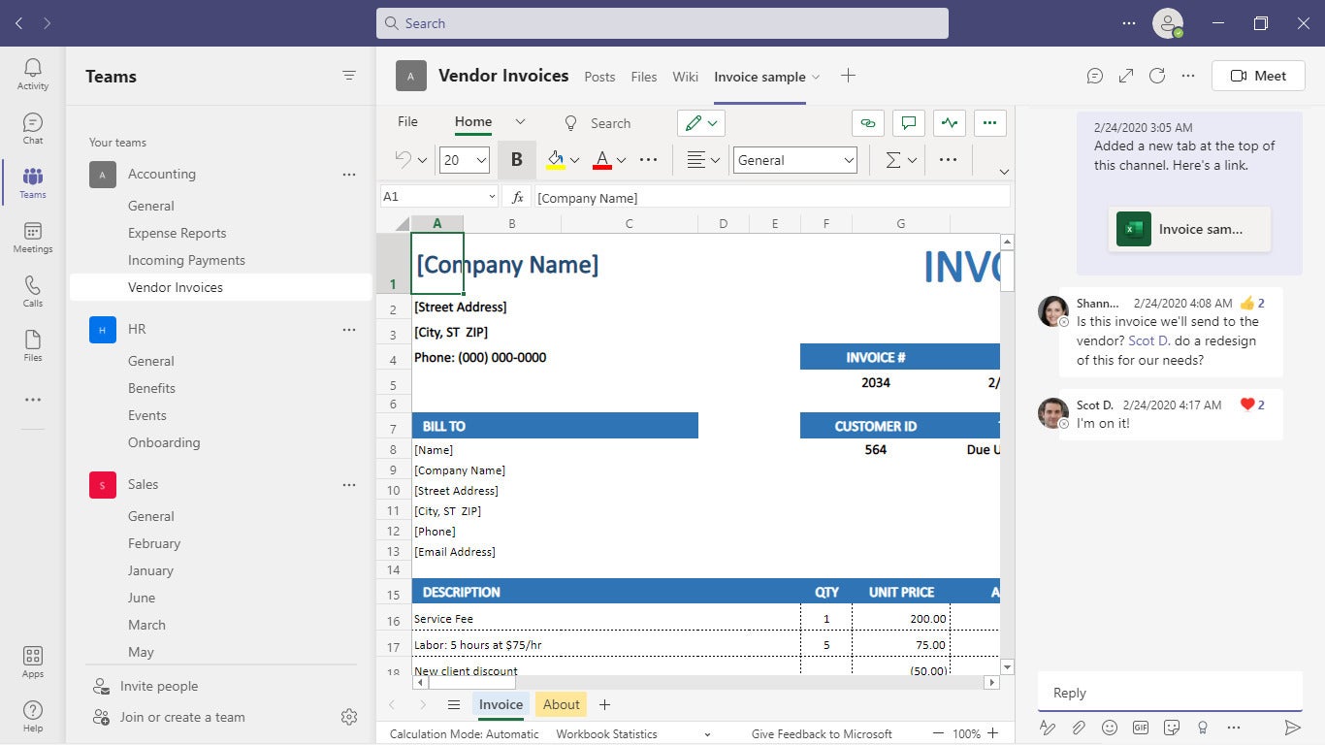
Task: Open Help in the left rail
Action: (x=33, y=716)
